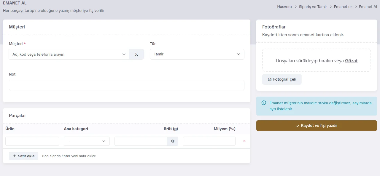
Task: Navigate to Emanetler breadcrumb
Action: [343, 7]
